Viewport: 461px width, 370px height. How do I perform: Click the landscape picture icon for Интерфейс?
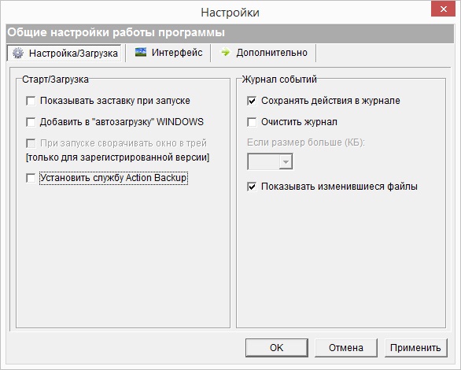(x=141, y=53)
